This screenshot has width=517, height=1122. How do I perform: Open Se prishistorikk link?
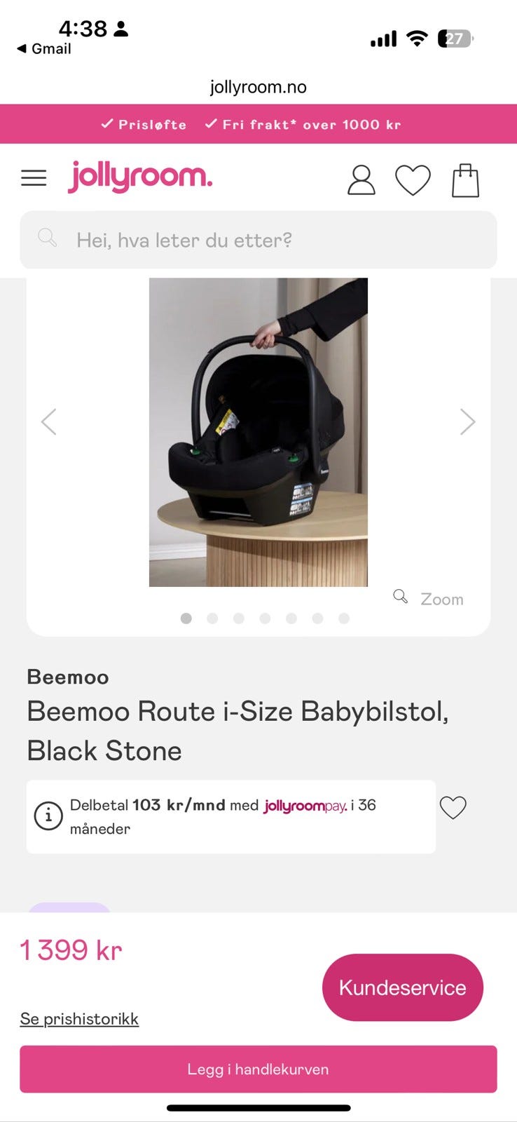tap(79, 1019)
